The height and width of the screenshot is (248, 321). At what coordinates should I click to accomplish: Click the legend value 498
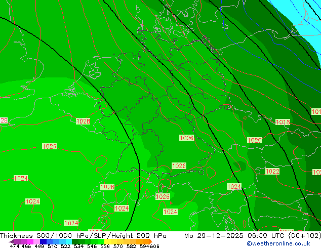click(39, 246)
